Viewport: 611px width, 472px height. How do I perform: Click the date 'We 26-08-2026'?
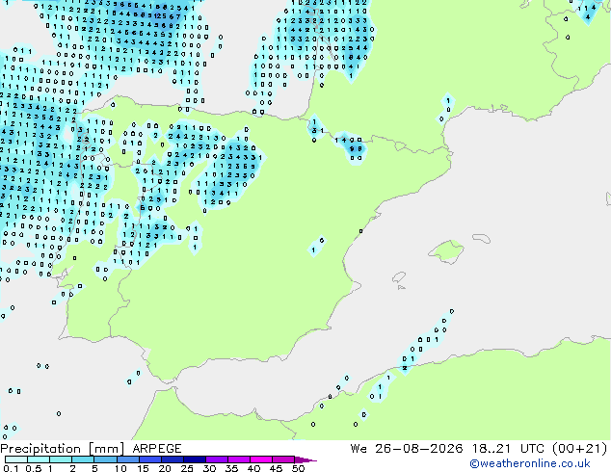coord(407,449)
